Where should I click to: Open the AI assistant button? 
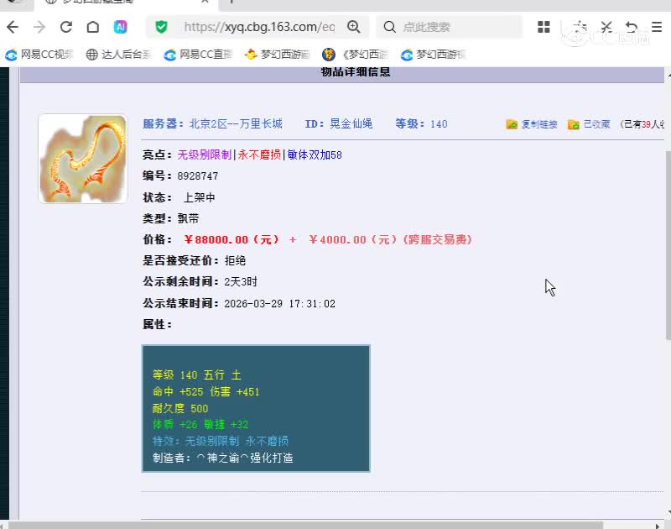pyautogui.click(x=120, y=27)
